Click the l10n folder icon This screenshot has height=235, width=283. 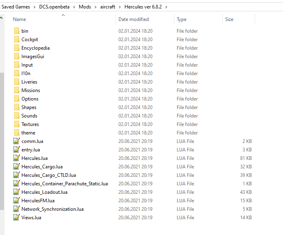pyautogui.click(x=17, y=73)
